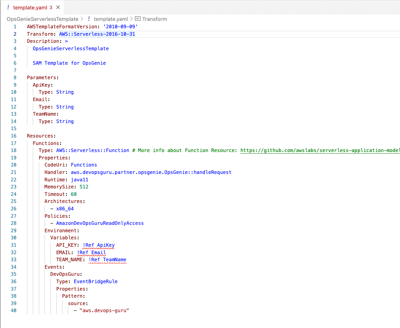Click the YAML icon in breadcrumb path
400x328 pixels.
point(89,19)
